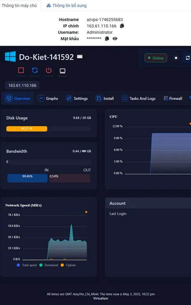Click orange dot on Network Speed chart
This screenshot has height=305, width=191.
[x=86, y=212]
